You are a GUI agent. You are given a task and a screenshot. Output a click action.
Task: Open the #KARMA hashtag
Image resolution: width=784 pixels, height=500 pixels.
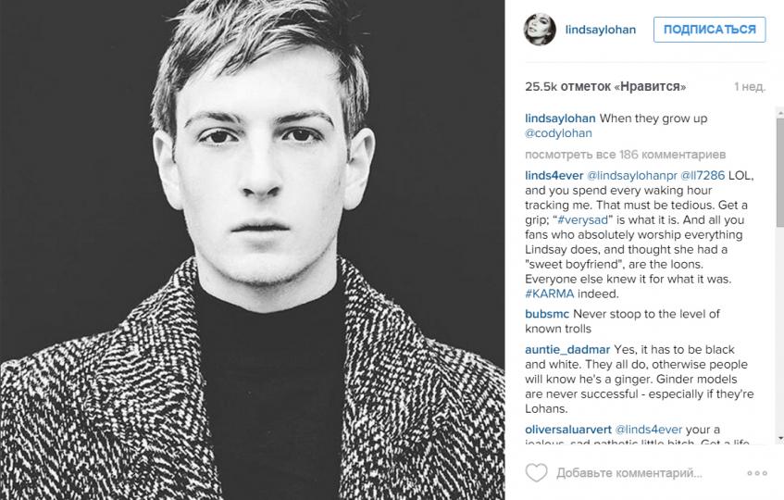coord(550,294)
